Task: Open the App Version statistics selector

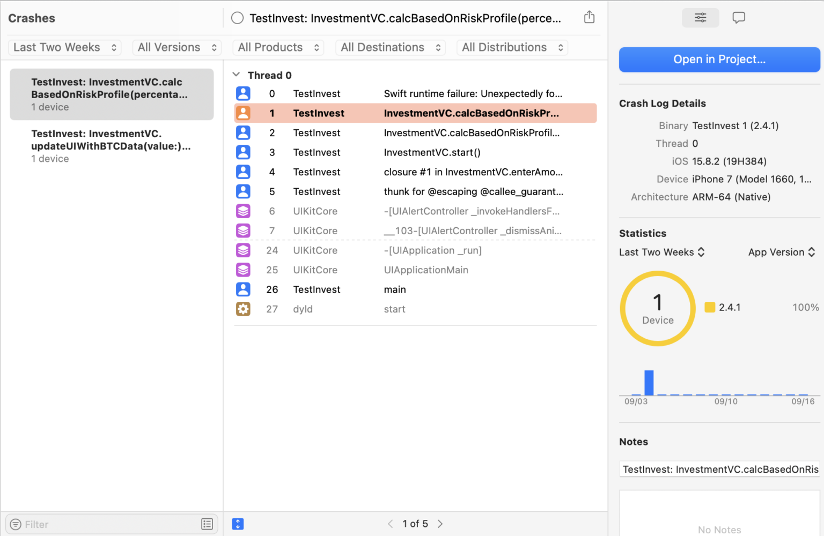Action: click(x=782, y=252)
